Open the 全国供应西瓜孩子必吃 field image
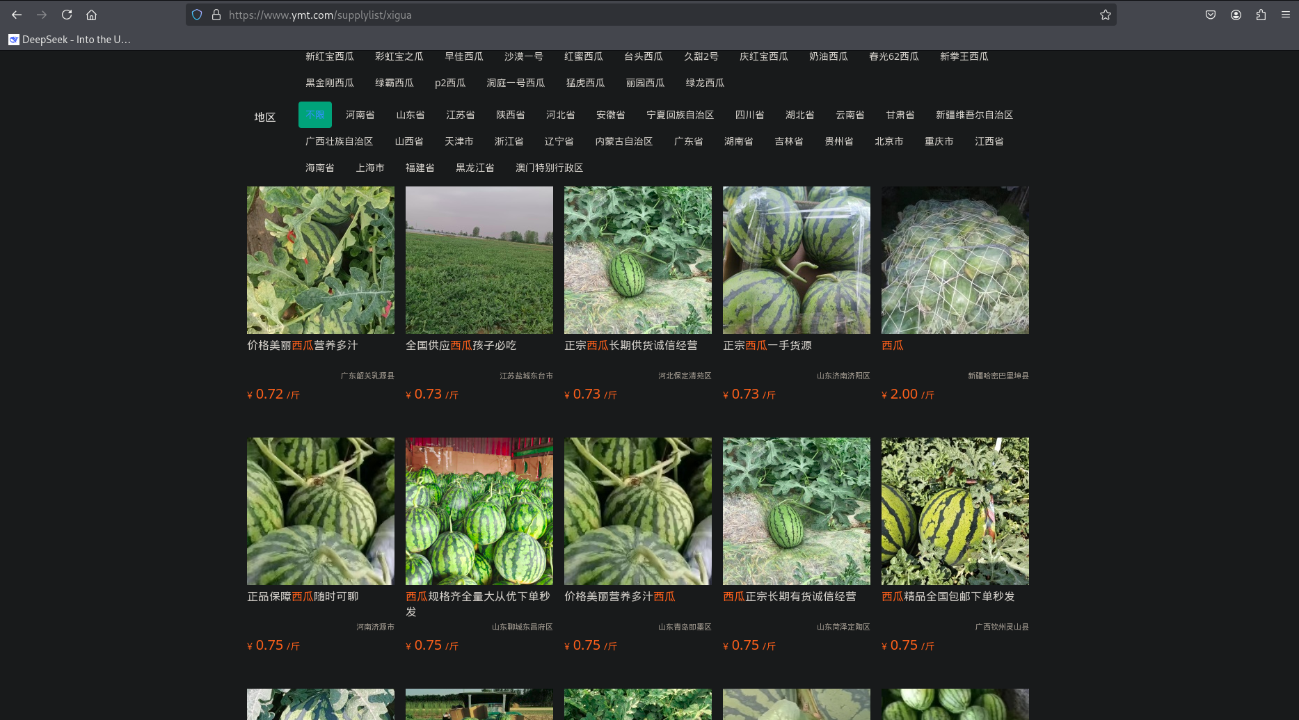Viewport: 1299px width, 720px height. click(x=479, y=260)
